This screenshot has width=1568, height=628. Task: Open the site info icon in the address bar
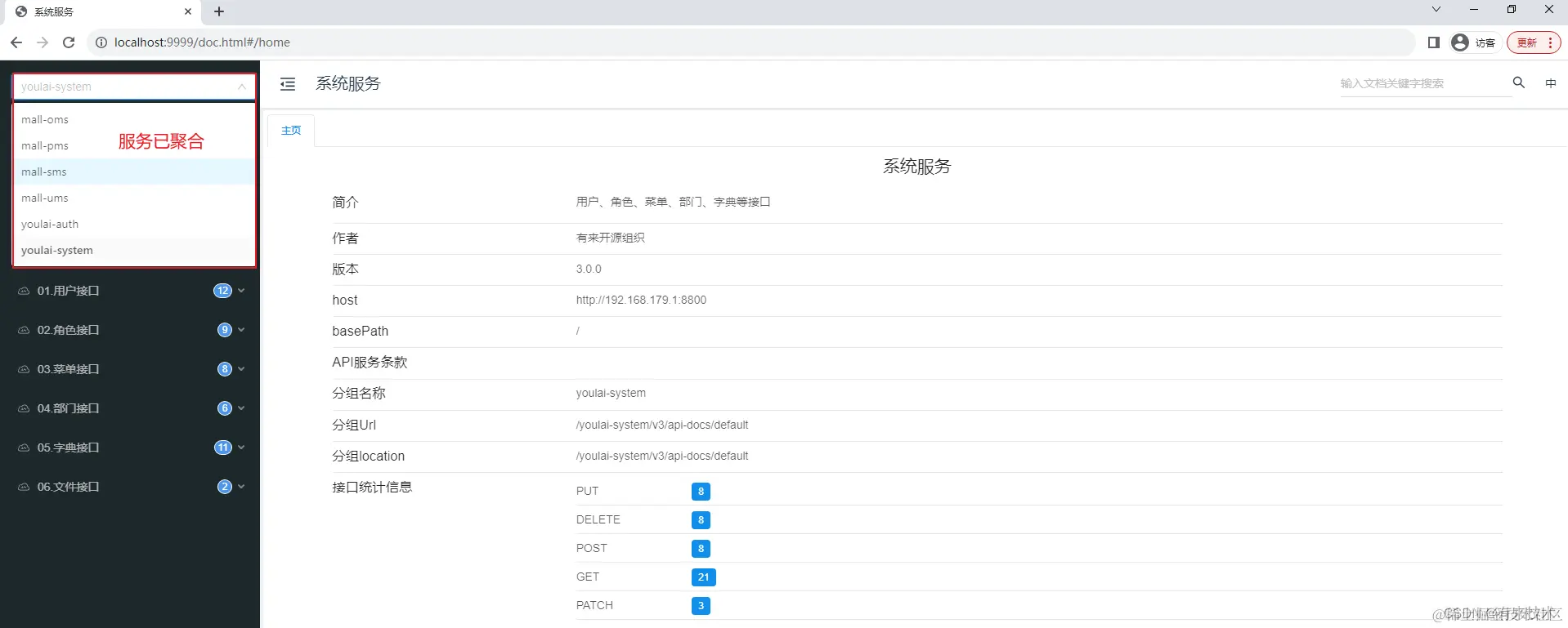pos(101,42)
